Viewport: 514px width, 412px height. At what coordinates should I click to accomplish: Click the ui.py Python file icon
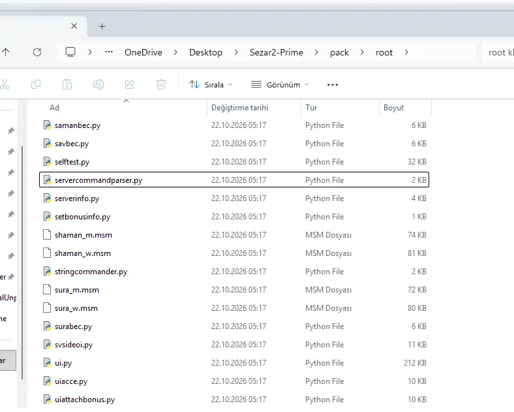tap(47, 363)
